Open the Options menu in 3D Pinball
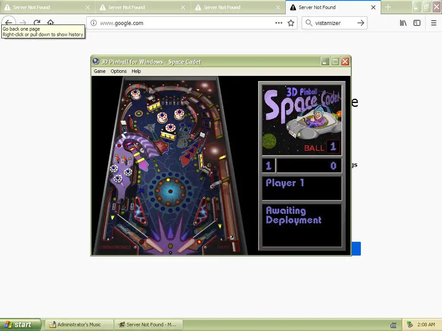This screenshot has height=331, width=442. pyautogui.click(x=118, y=71)
